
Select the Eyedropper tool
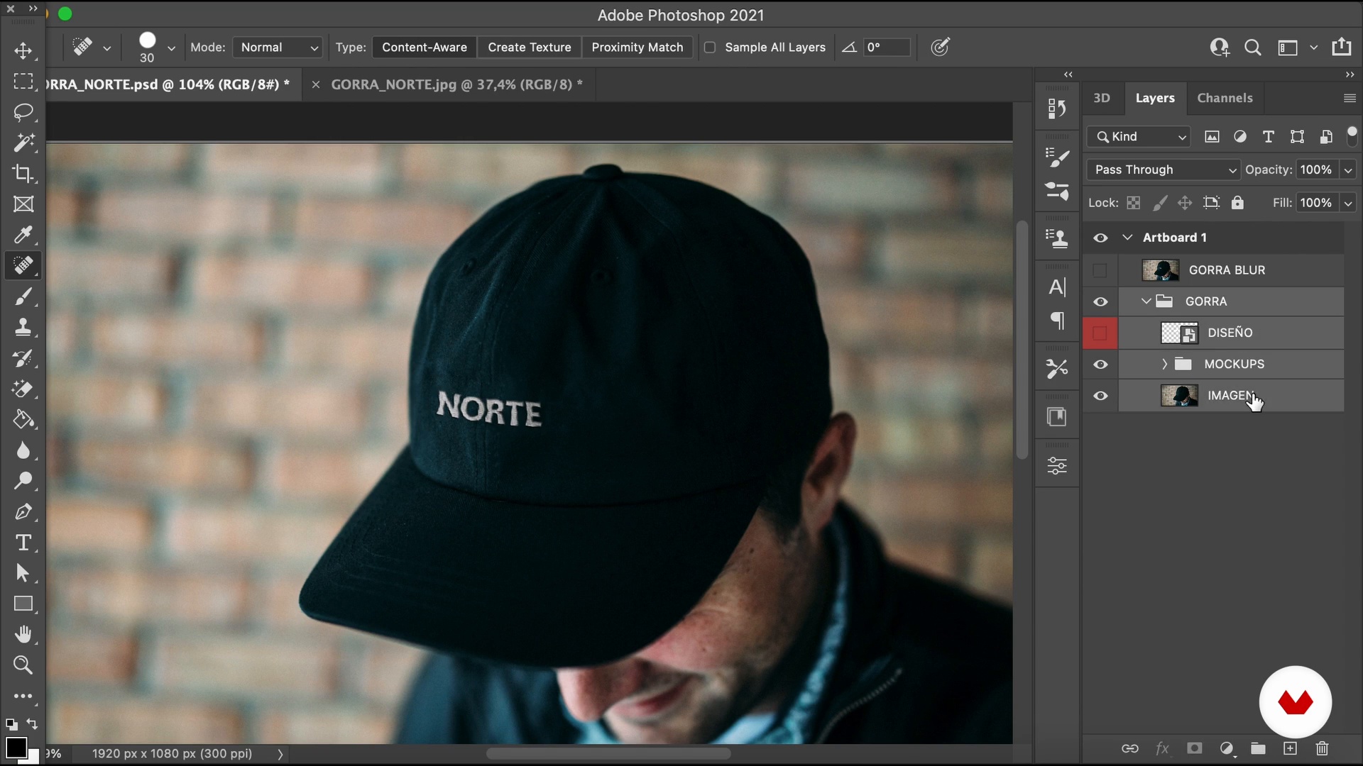(x=23, y=235)
